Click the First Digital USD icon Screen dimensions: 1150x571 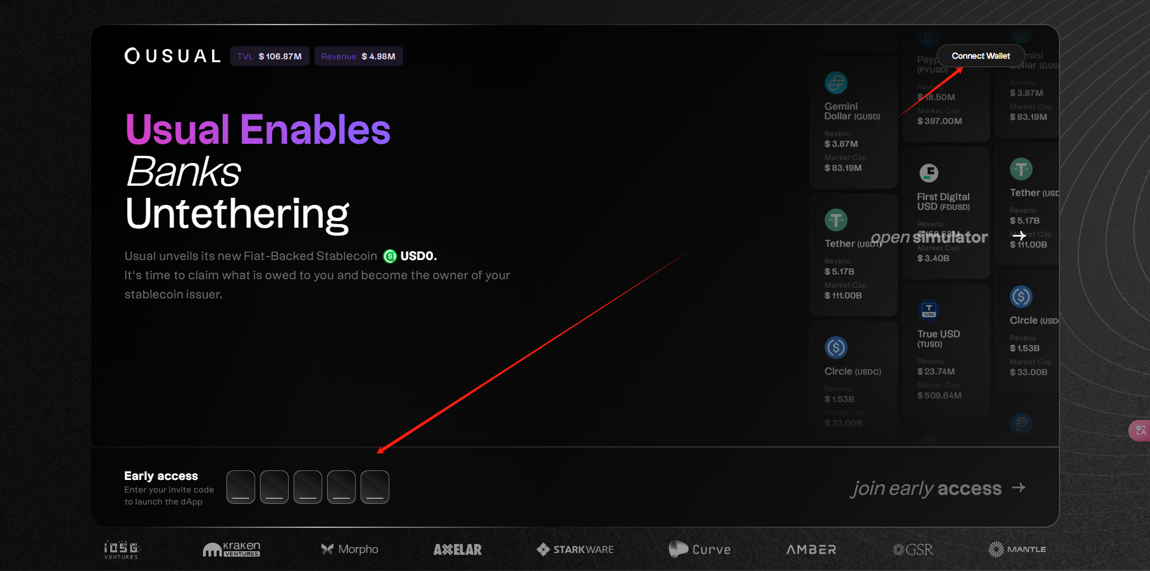tap(929, 173)
